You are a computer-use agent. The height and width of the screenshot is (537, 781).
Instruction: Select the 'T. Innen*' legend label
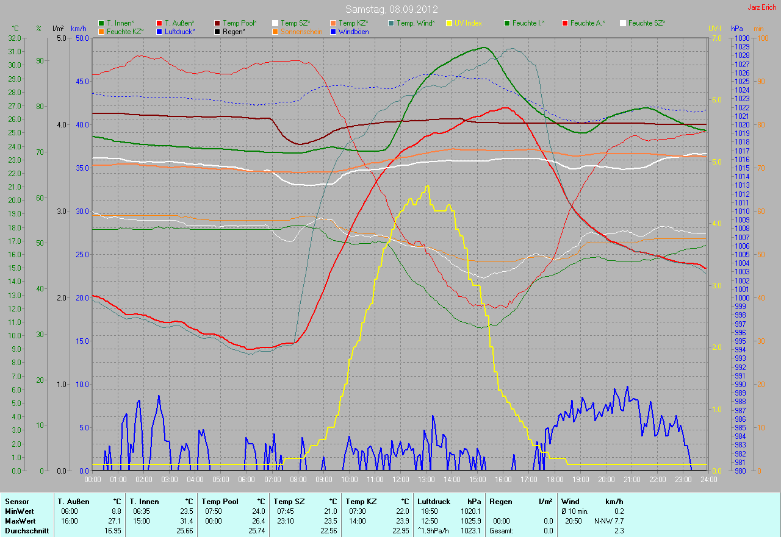[x=121, y=23]
